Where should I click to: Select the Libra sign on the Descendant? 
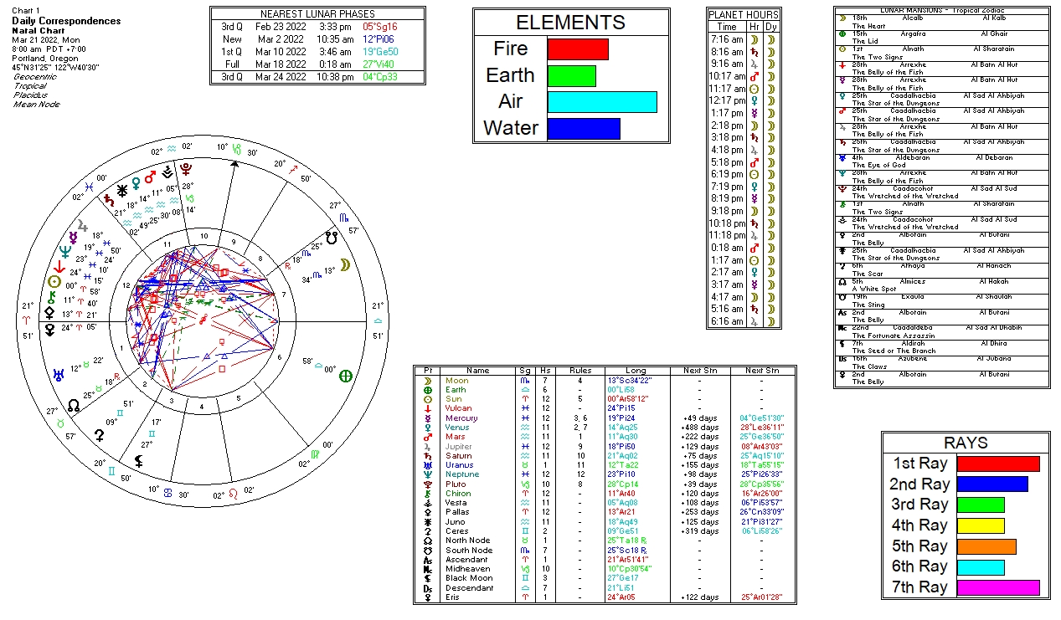click(378, 320)
